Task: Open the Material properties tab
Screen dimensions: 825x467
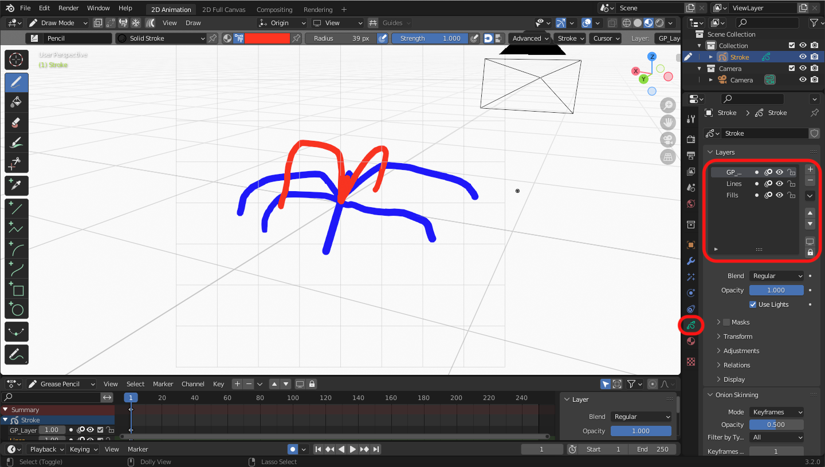Action: pos(691,341)
